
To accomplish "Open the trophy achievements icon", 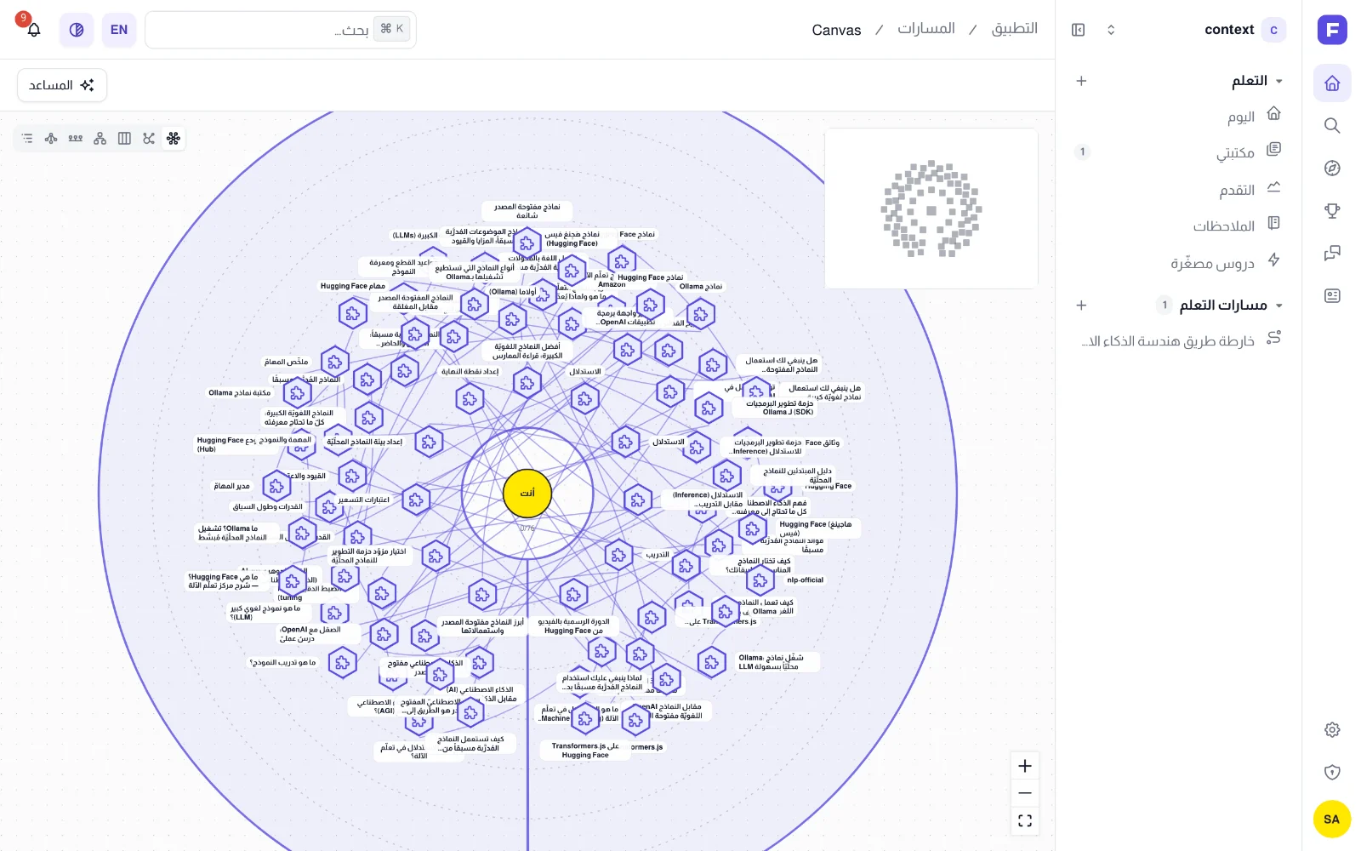I will coord(1332,211).
